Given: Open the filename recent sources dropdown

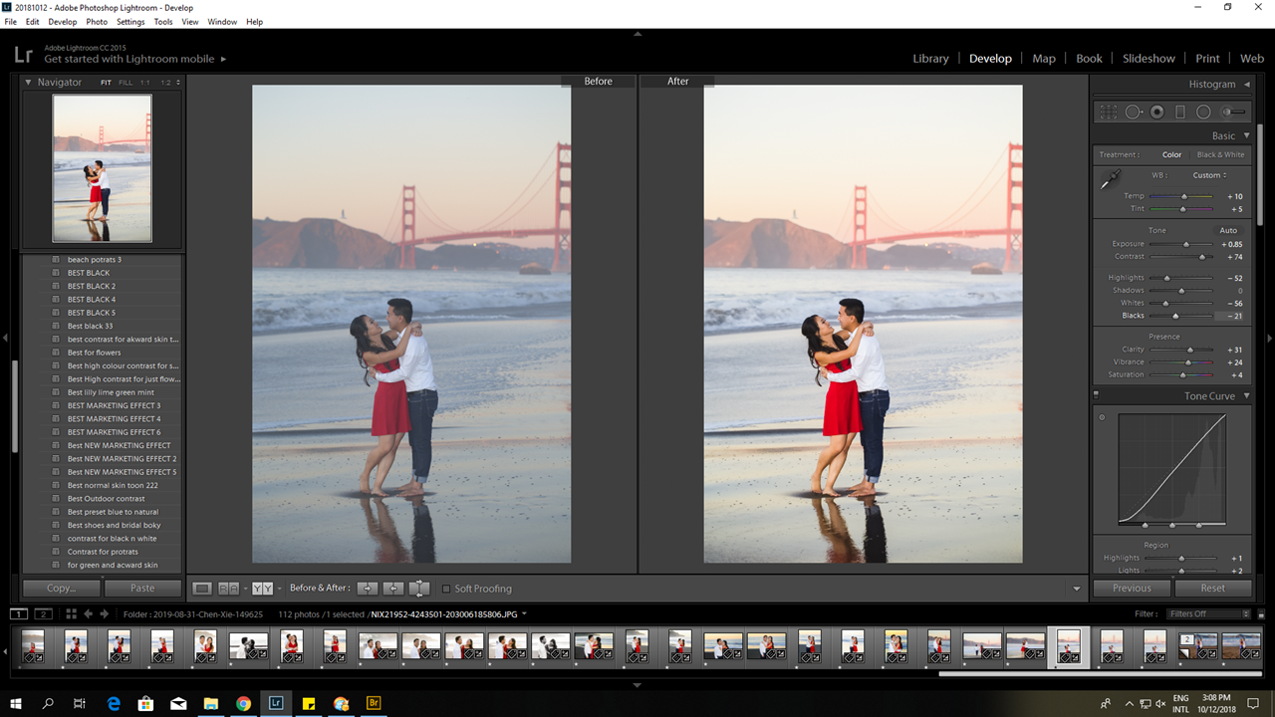Looking at the screenshot, I should [x=524, y=614].
